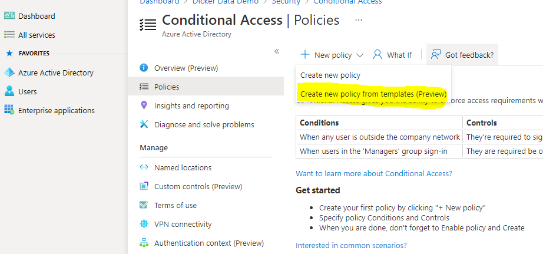Open the ellipsis more options menu
Screen dimensions: 543x254
359,21
